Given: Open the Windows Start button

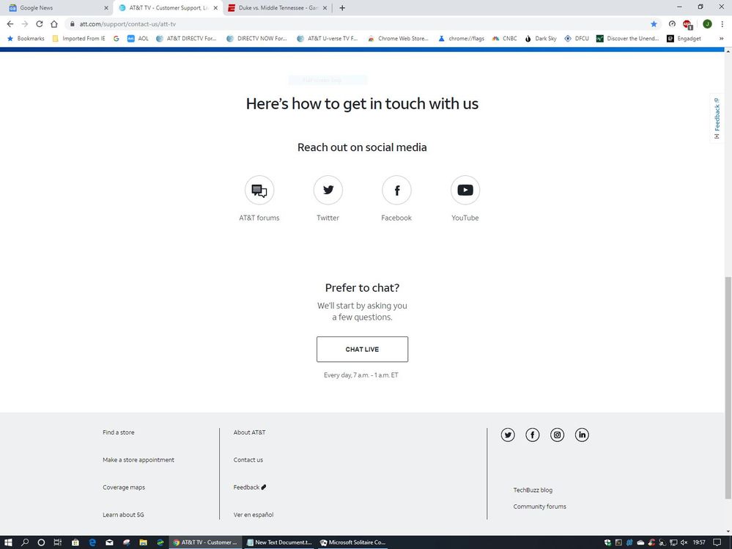Looking at the screenshot, I should 8,542.
